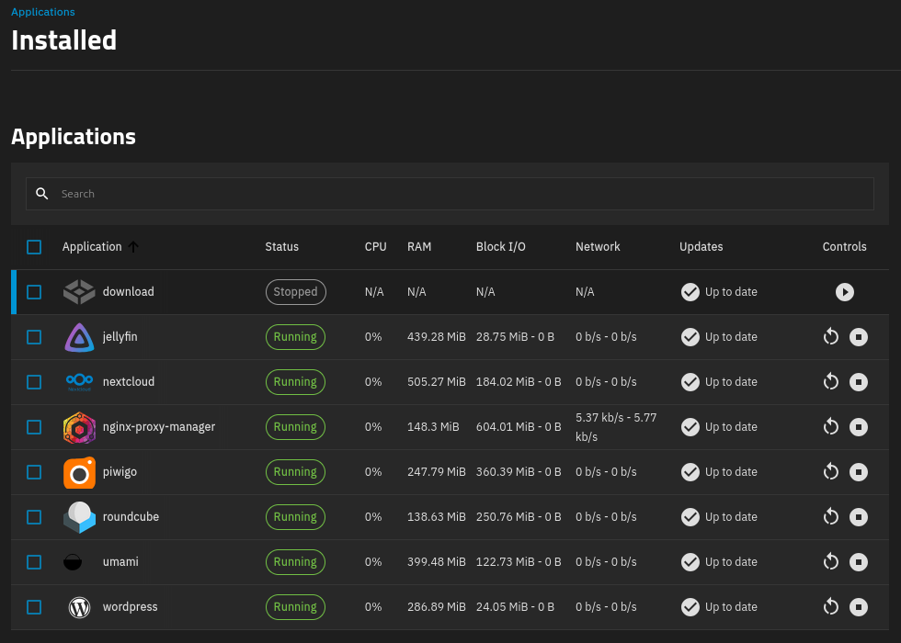Click the Block I/O column header

click(x=500, y=247)
